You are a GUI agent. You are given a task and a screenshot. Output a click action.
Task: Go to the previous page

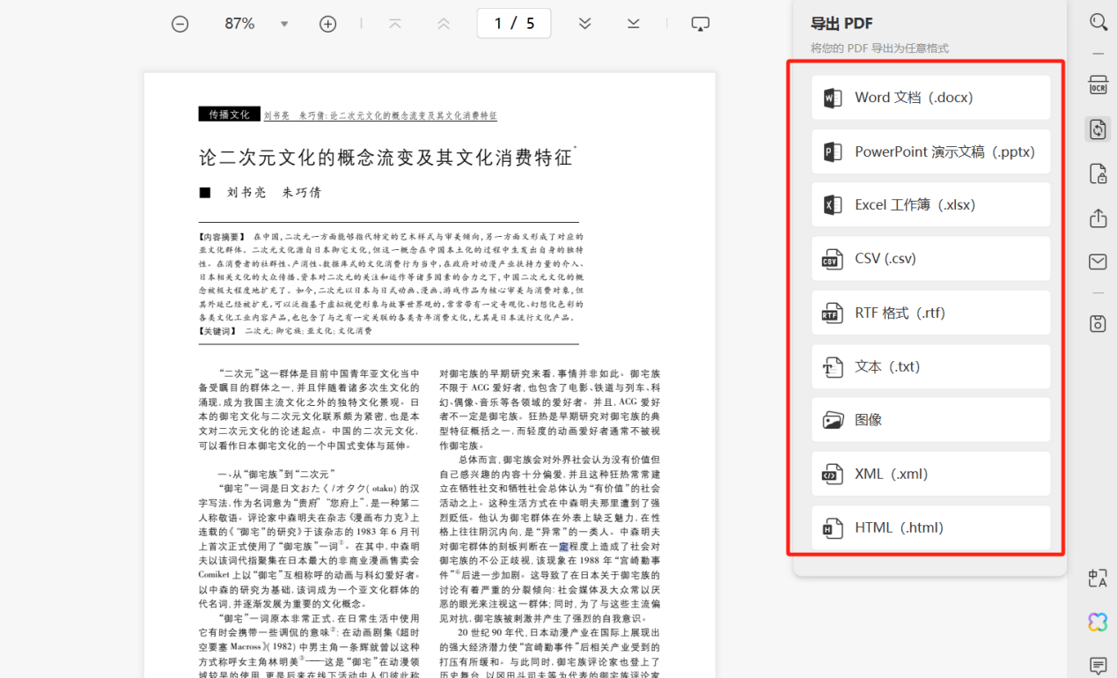(444, 24)
